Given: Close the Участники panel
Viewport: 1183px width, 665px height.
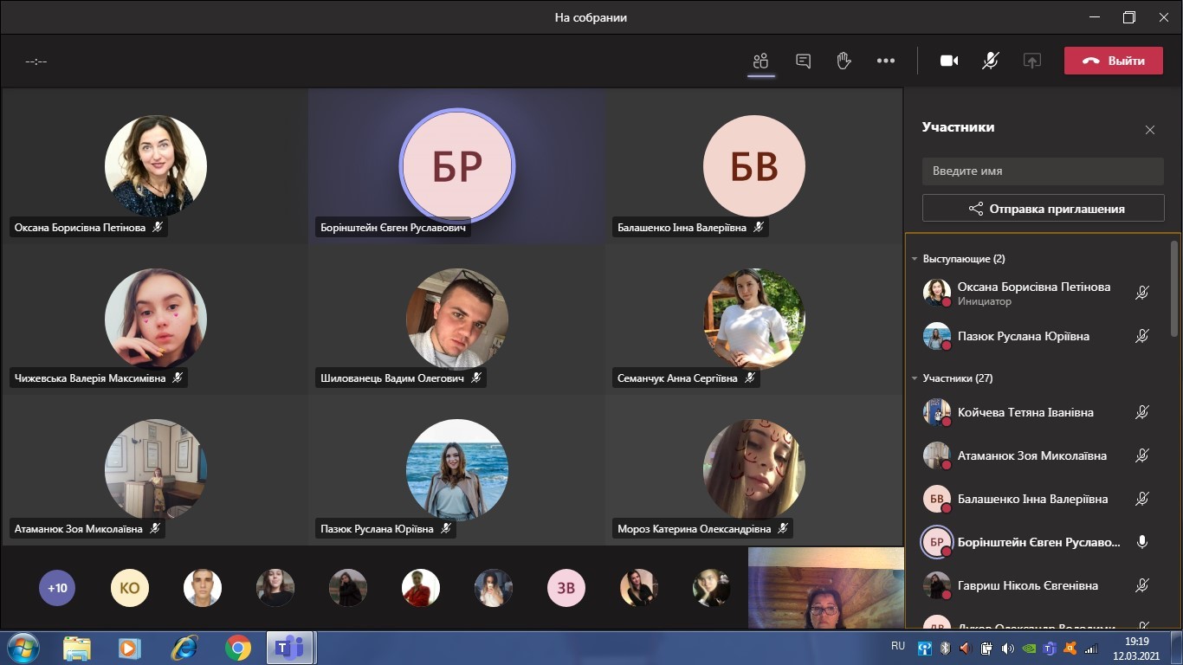Looking at the screenshot, I should [x=1149, y=130].
